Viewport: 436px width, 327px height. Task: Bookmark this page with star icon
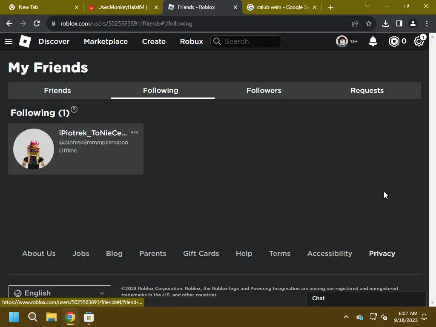369,24
